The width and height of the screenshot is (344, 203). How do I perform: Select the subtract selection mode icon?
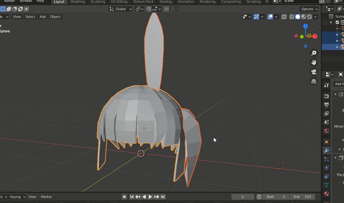point(15,9)
